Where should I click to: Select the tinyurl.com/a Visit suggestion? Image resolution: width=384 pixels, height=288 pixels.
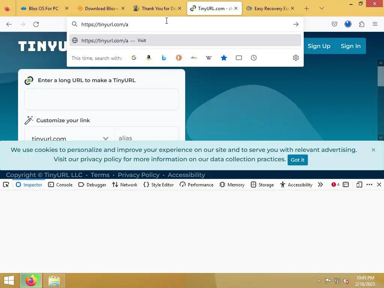coord(185,40)
